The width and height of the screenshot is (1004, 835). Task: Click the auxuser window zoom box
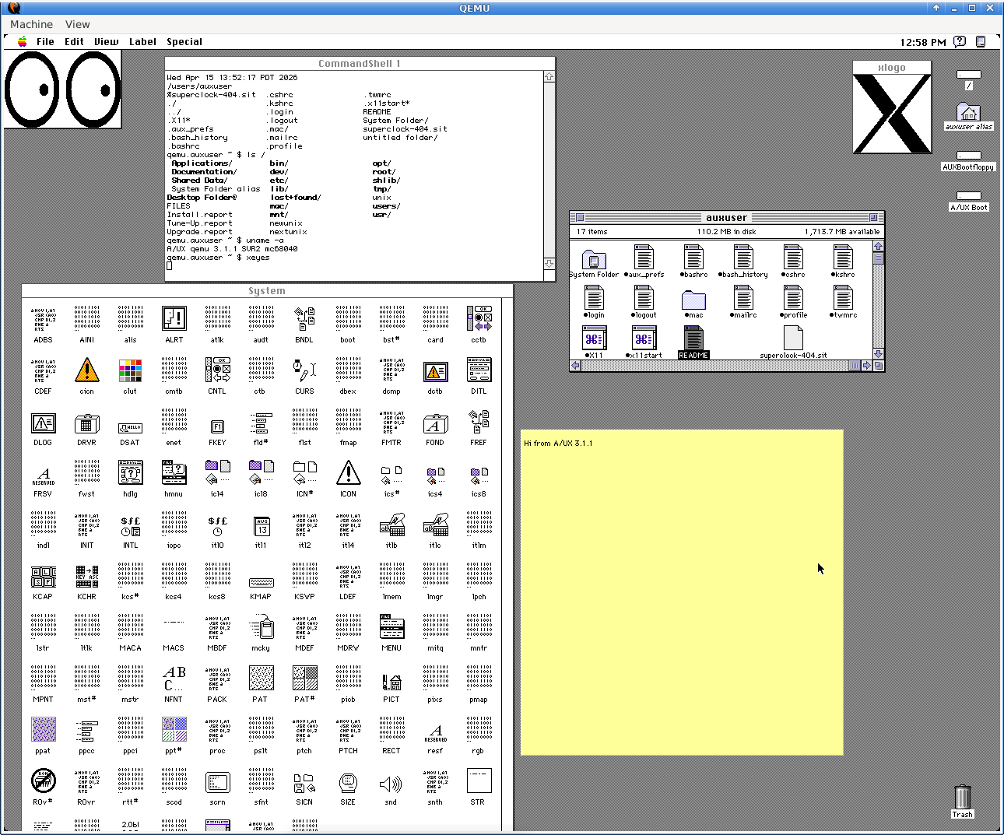click(873, 218)
